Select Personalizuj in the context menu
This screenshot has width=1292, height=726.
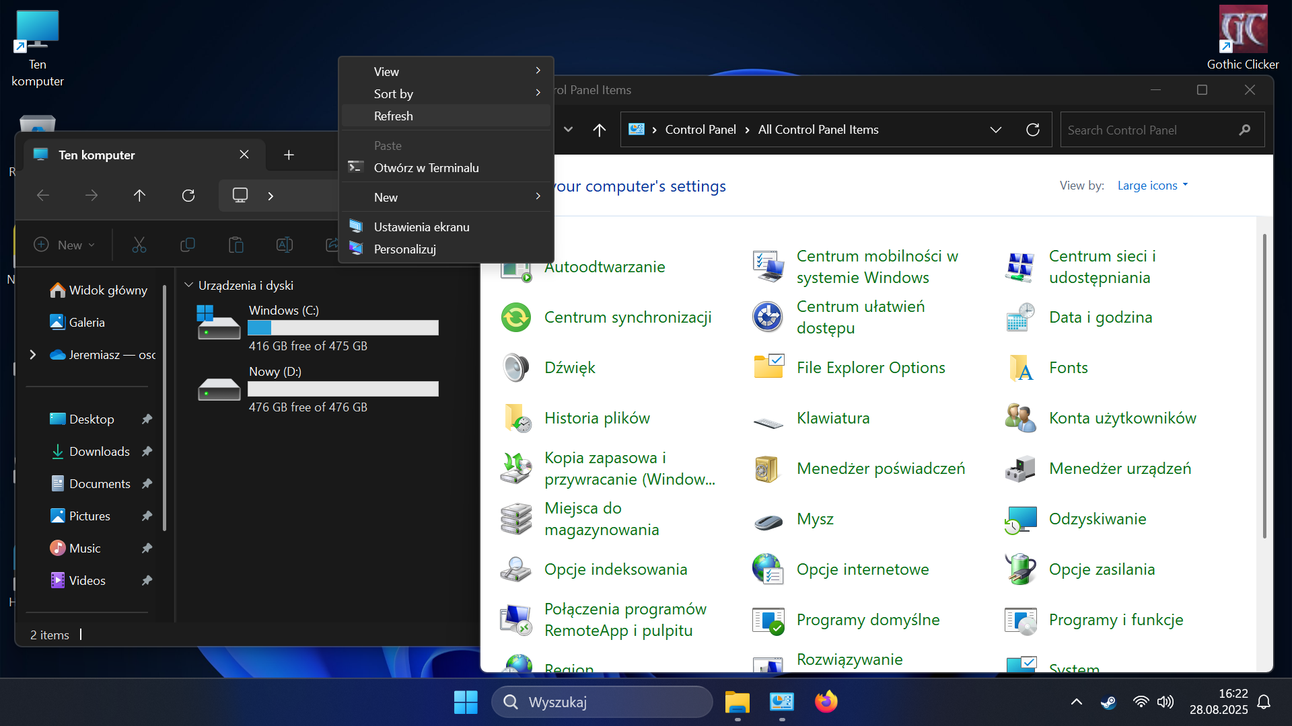404,249
